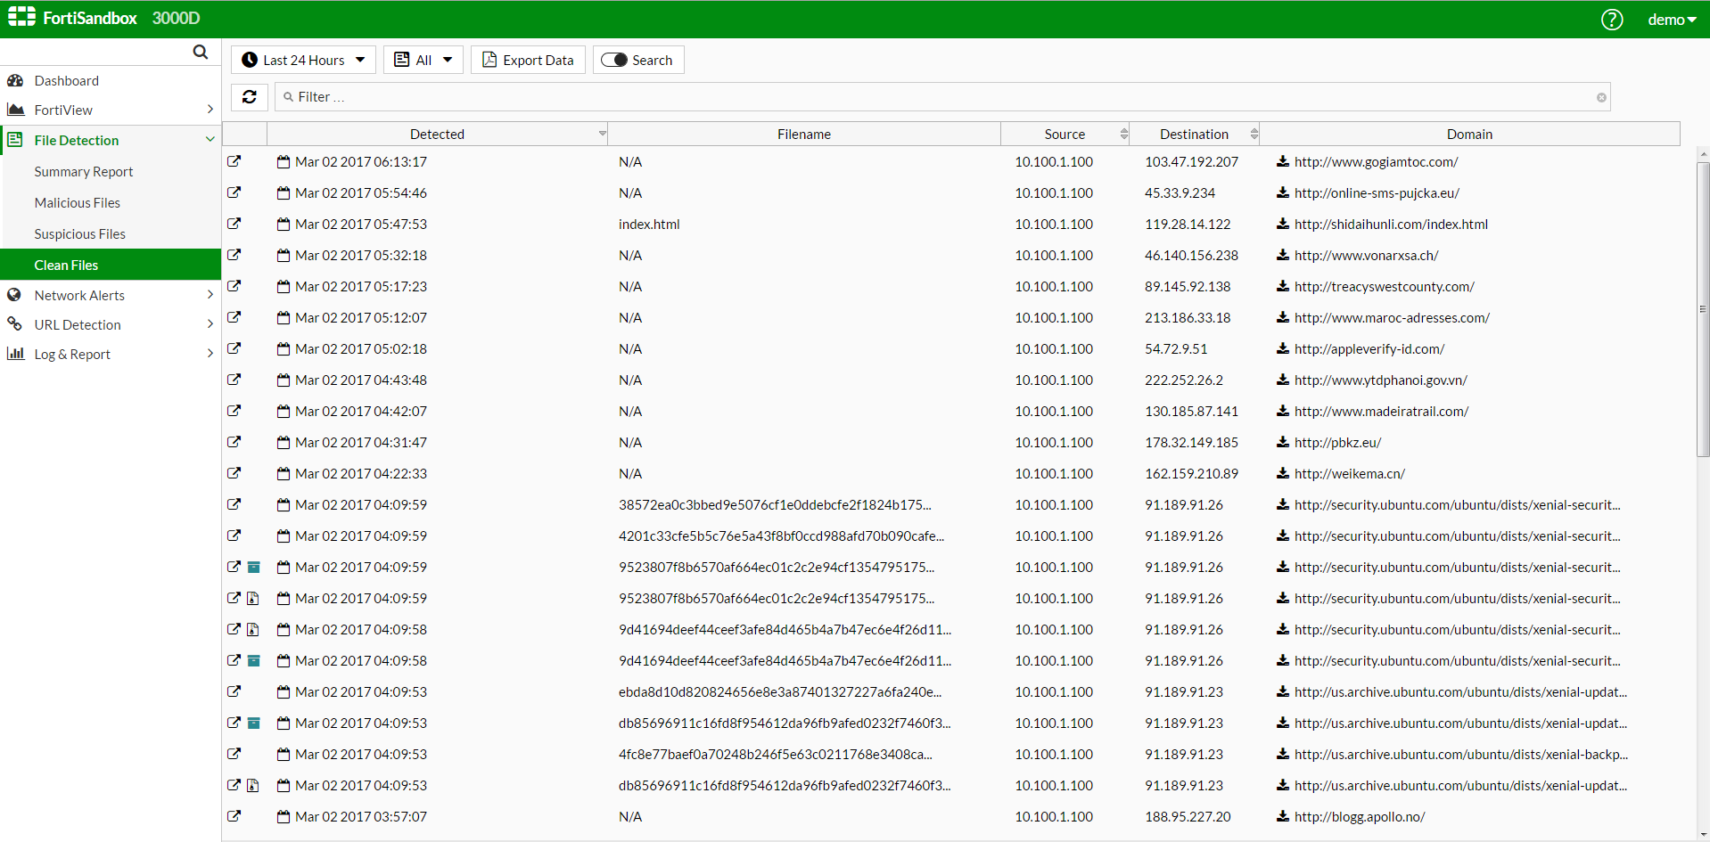The width and height of the screenshot is (1710, 842).
Task: Click filename starting 38572ea0c3bbed
Action: point(775,504)
